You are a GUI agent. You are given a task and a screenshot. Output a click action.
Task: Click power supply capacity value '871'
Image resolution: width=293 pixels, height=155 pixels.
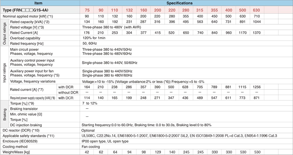256,98
